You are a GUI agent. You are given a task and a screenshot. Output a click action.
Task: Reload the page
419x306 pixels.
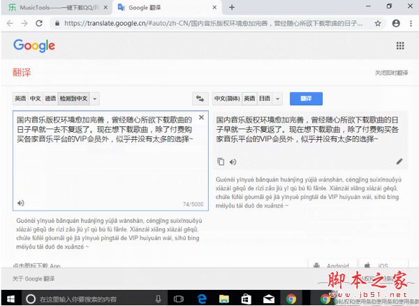click(41, 22)
